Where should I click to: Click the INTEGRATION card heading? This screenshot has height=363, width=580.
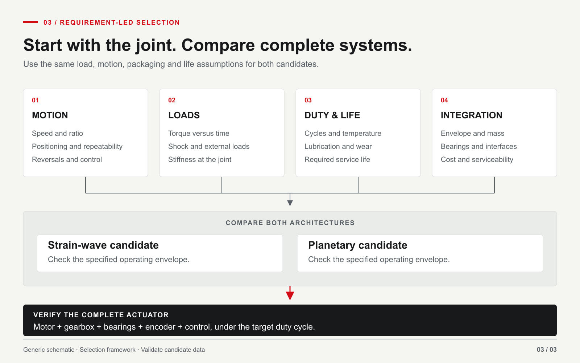[x=471, y=115]
